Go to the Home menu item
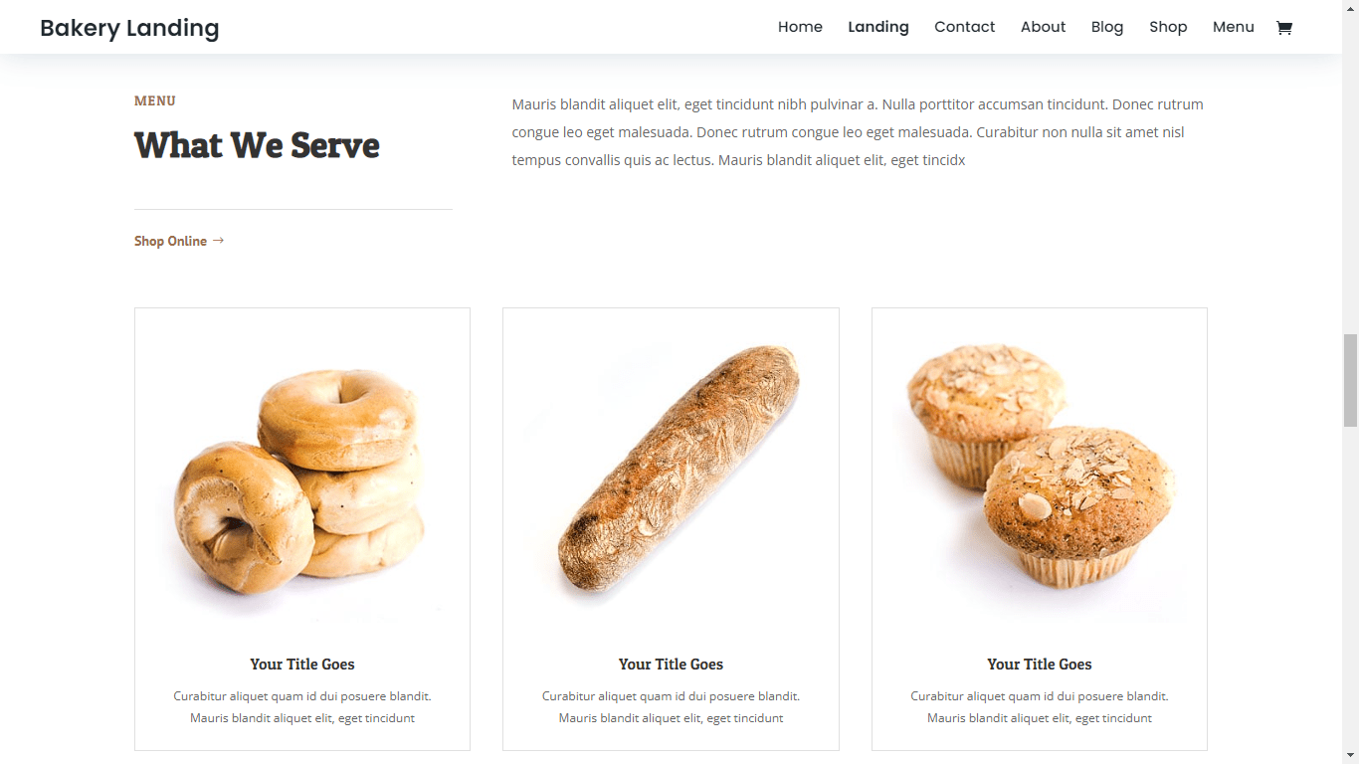Viewport: 1359px width, 764px height. click(800, 27)
